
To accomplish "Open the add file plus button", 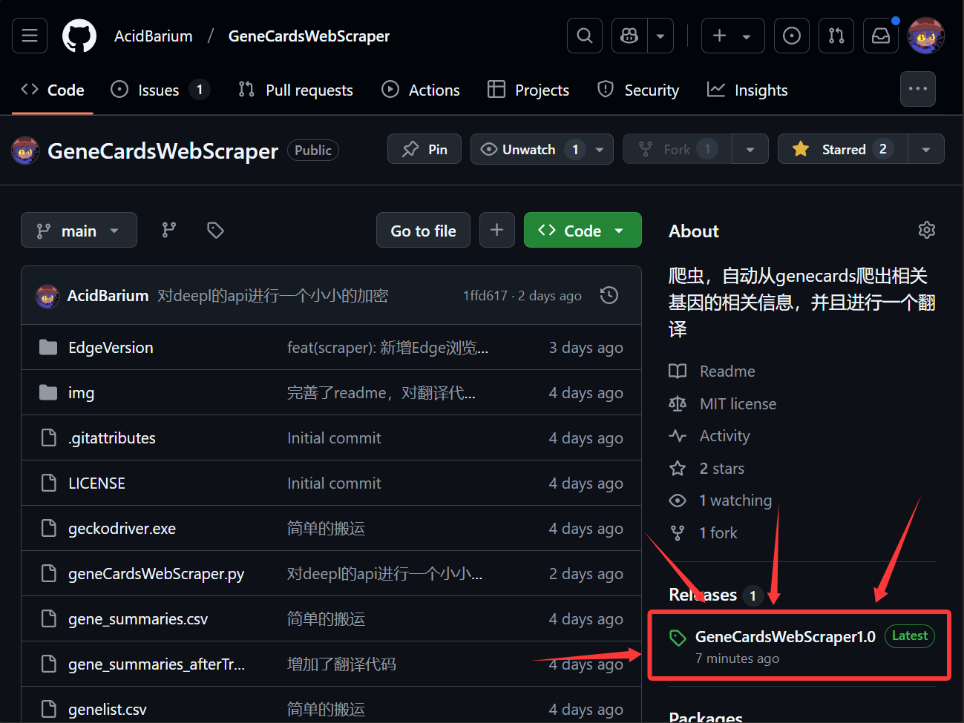I will pos(497,230).
